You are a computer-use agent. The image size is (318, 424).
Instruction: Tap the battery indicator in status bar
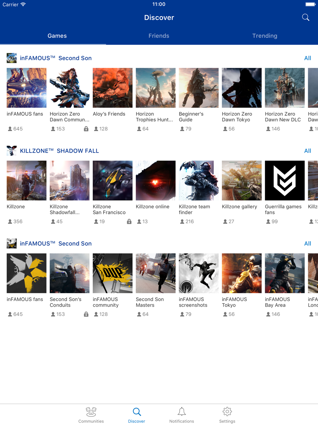click(x=310, y=4)
